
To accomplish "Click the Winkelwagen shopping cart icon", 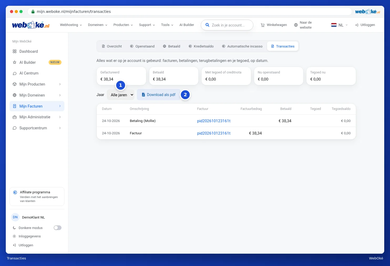I will coord(263,25).
